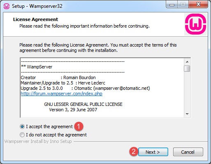Click the scrollbar track below the thumb
Screen dimensions: 211x164
[x=187, y=91]
